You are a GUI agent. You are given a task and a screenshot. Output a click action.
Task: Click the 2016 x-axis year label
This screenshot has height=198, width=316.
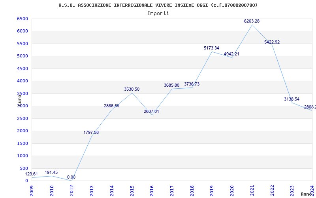pos(152,191)
